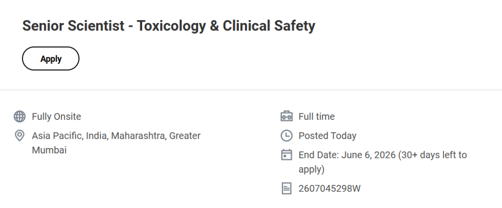Click the globe icon beside Fully Onsite
Screen dimensions: 502x208
[x=20, y=117]
